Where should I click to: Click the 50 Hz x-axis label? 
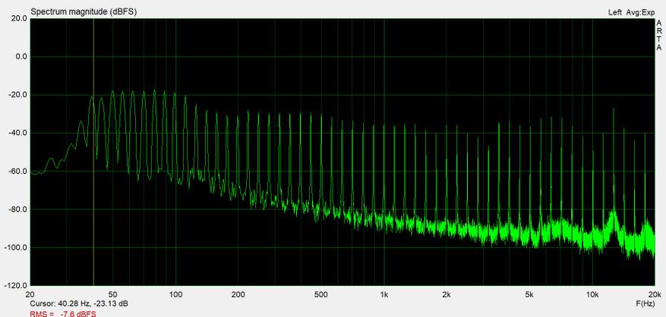[x=112, y=294]
